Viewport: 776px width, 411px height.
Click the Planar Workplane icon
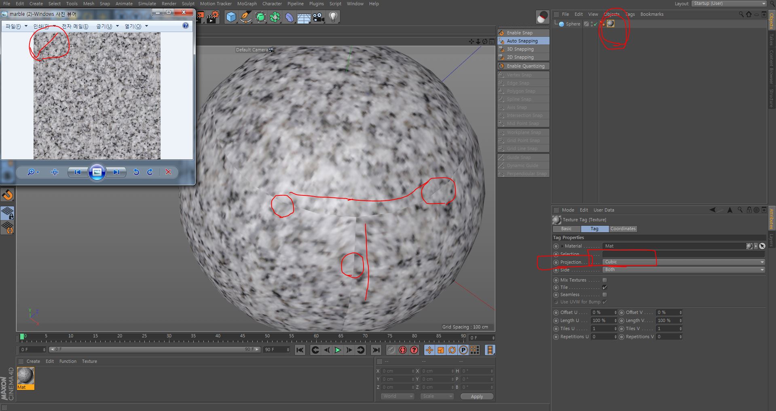pyautogui.click(x=8, y=227)
